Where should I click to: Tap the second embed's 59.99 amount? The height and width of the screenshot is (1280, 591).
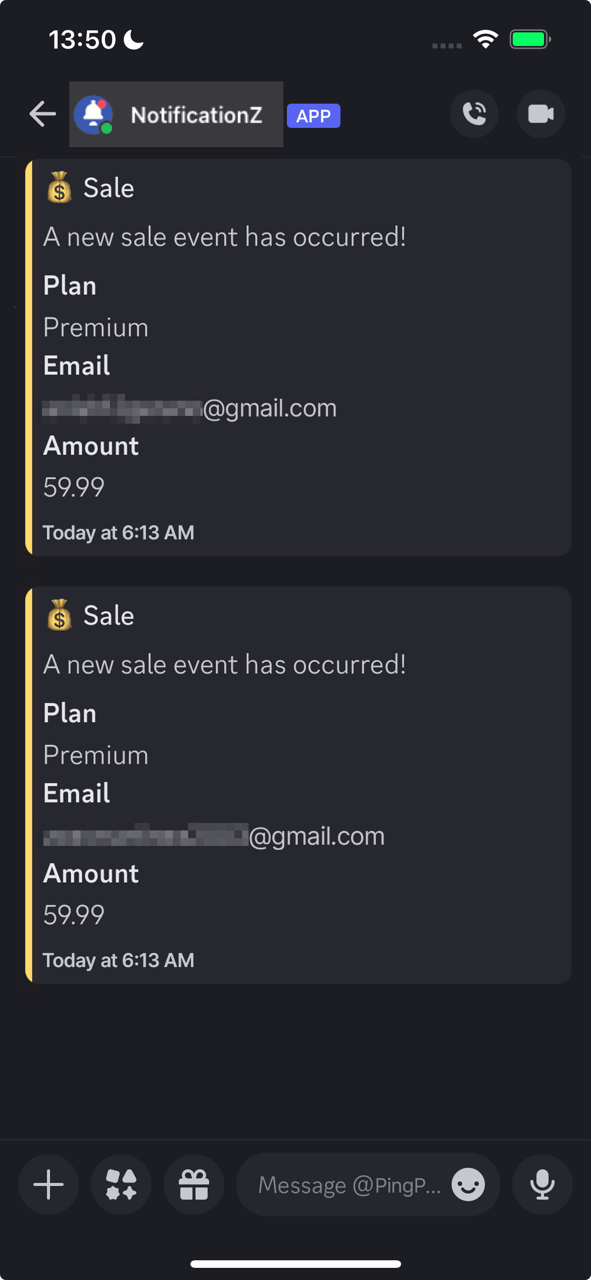[74, 915]
